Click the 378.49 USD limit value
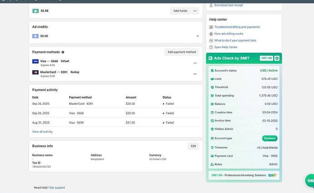The image size is (314, 193). (x=269, y=79)
